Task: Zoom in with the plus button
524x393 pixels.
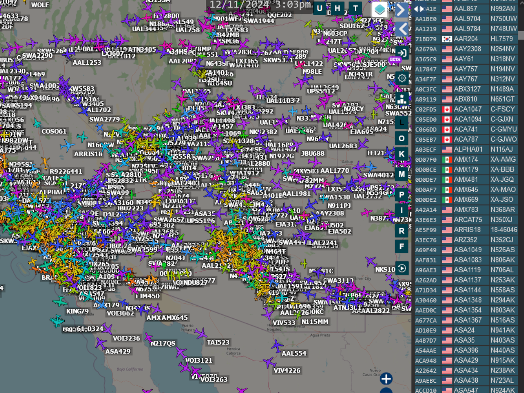Action: coord(386,379)
